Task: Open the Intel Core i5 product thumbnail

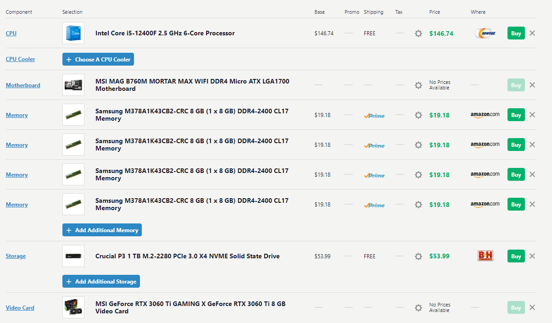Action: (x=73, y=33)
